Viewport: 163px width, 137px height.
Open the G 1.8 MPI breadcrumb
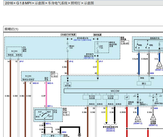(x=24, y=3)
